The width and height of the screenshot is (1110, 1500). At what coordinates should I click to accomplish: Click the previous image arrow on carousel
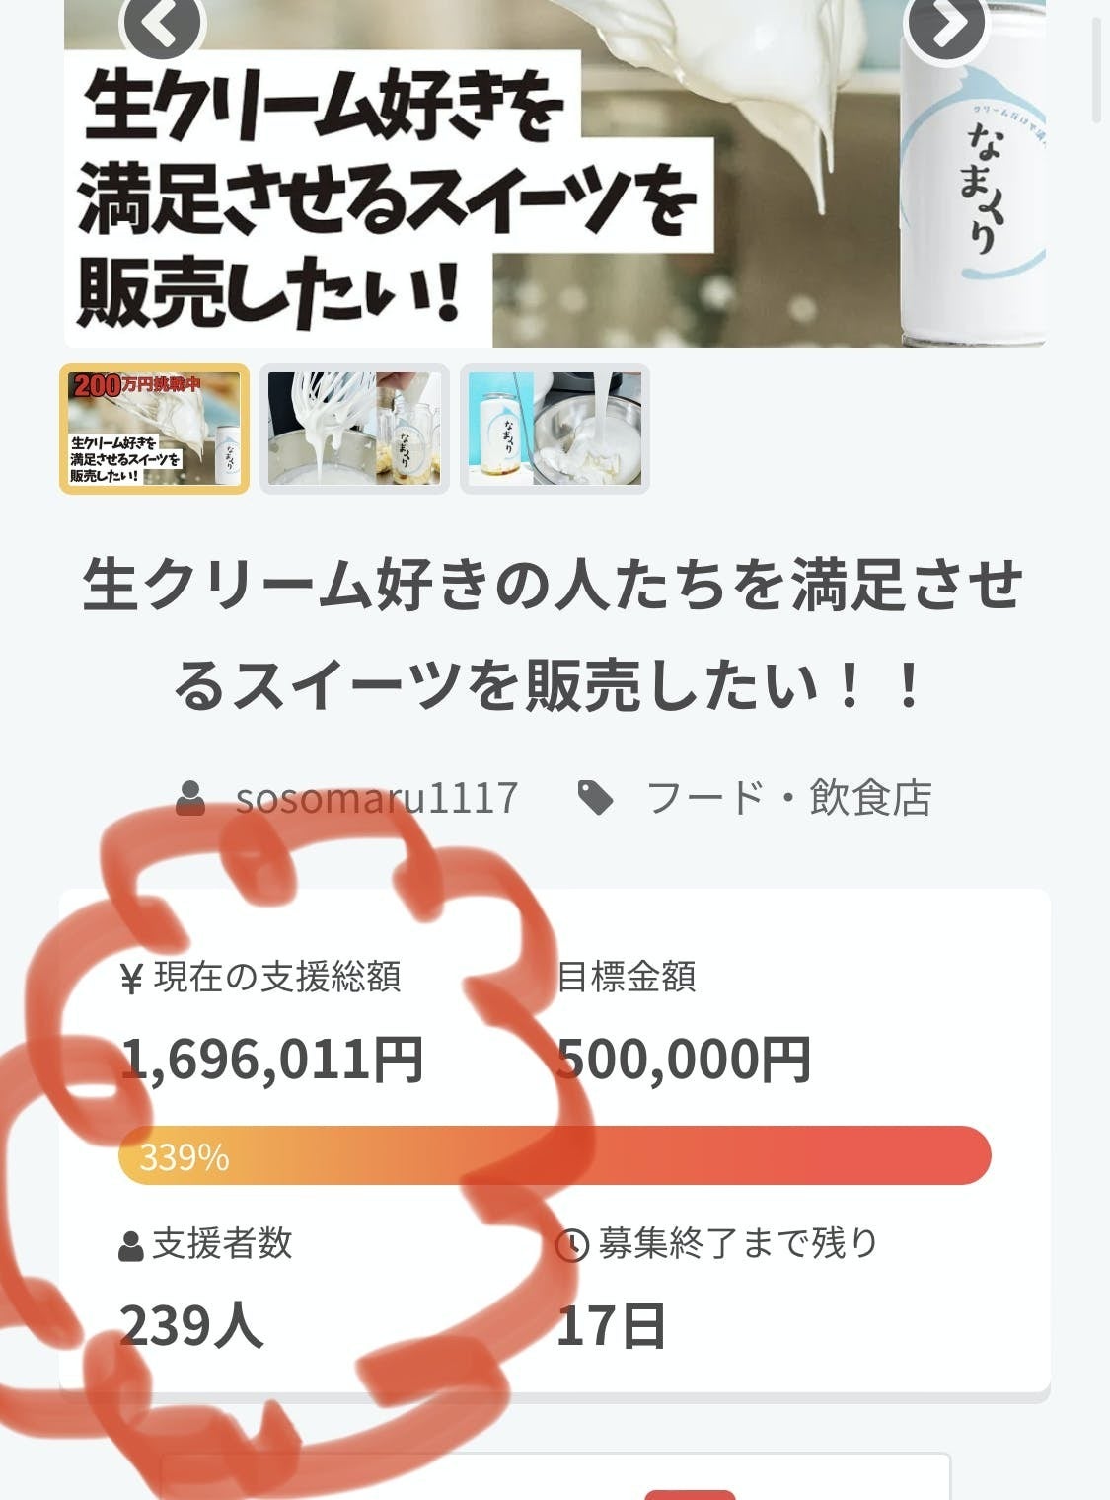163,26
